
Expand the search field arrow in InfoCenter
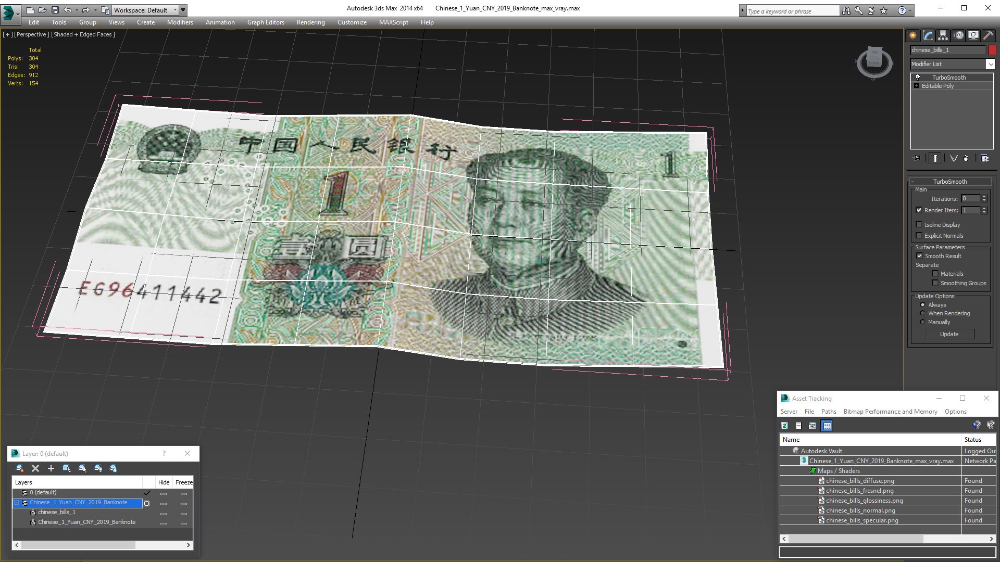(x=743, y=10)
